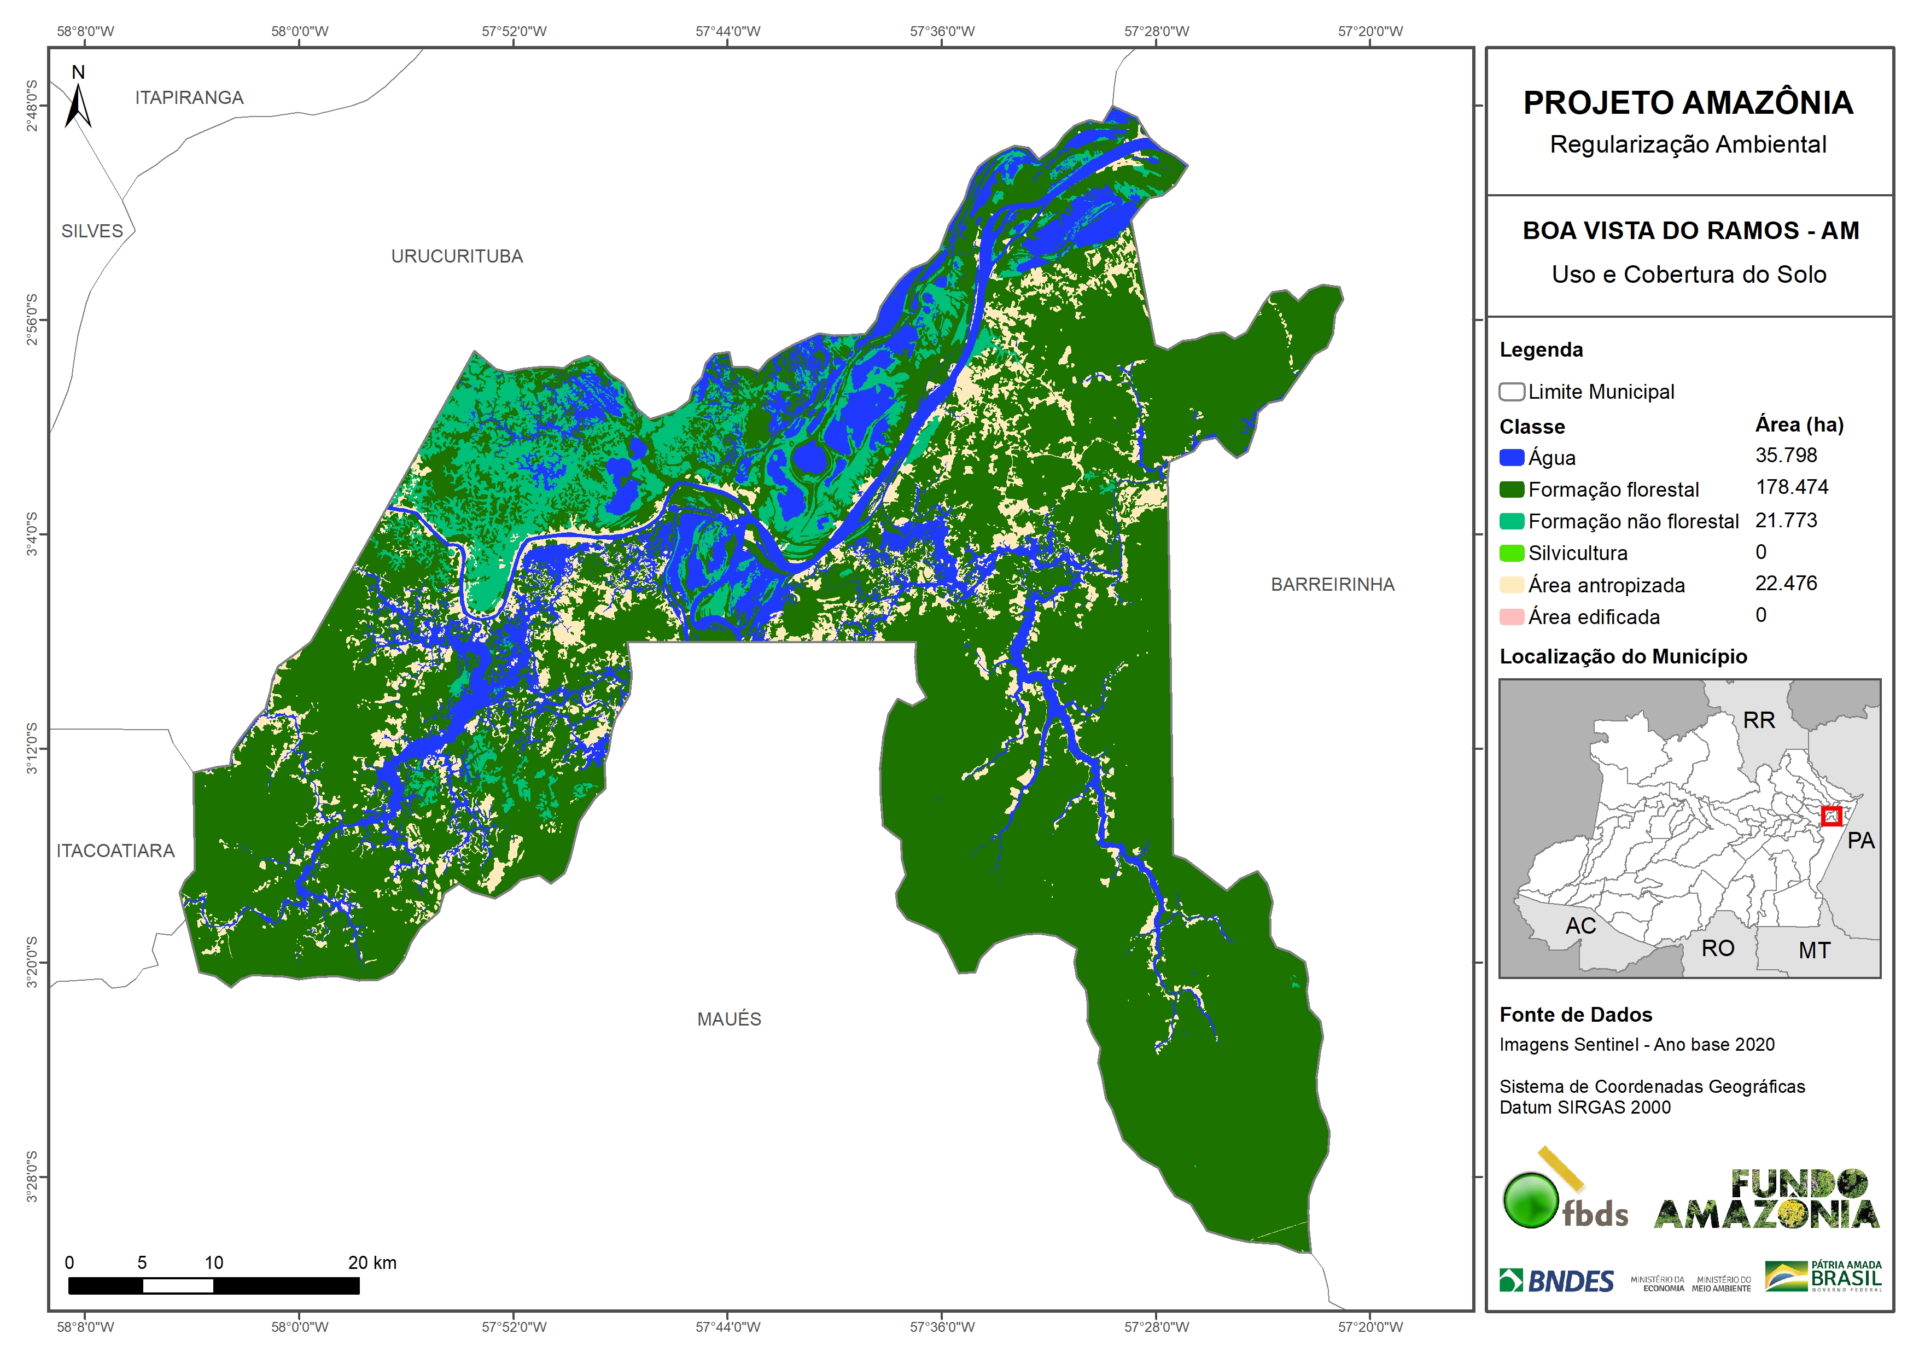Click the scale bar at 10 km
This screenshot has height=1357, width=1919.
click(x=214, y=1286)
